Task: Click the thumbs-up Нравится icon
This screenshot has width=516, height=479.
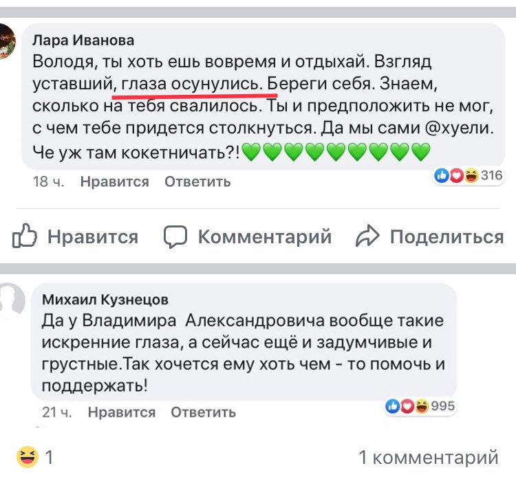Action: [x=25, y=237]
